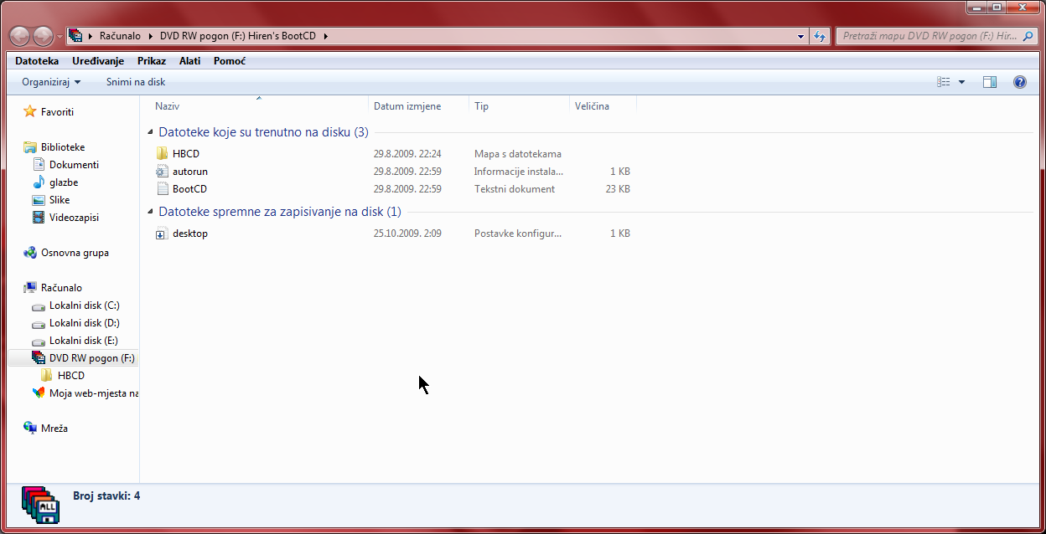Click the help question mark icon
The height and width of the screenshot is (534, 1046).
pos(1019,82)
